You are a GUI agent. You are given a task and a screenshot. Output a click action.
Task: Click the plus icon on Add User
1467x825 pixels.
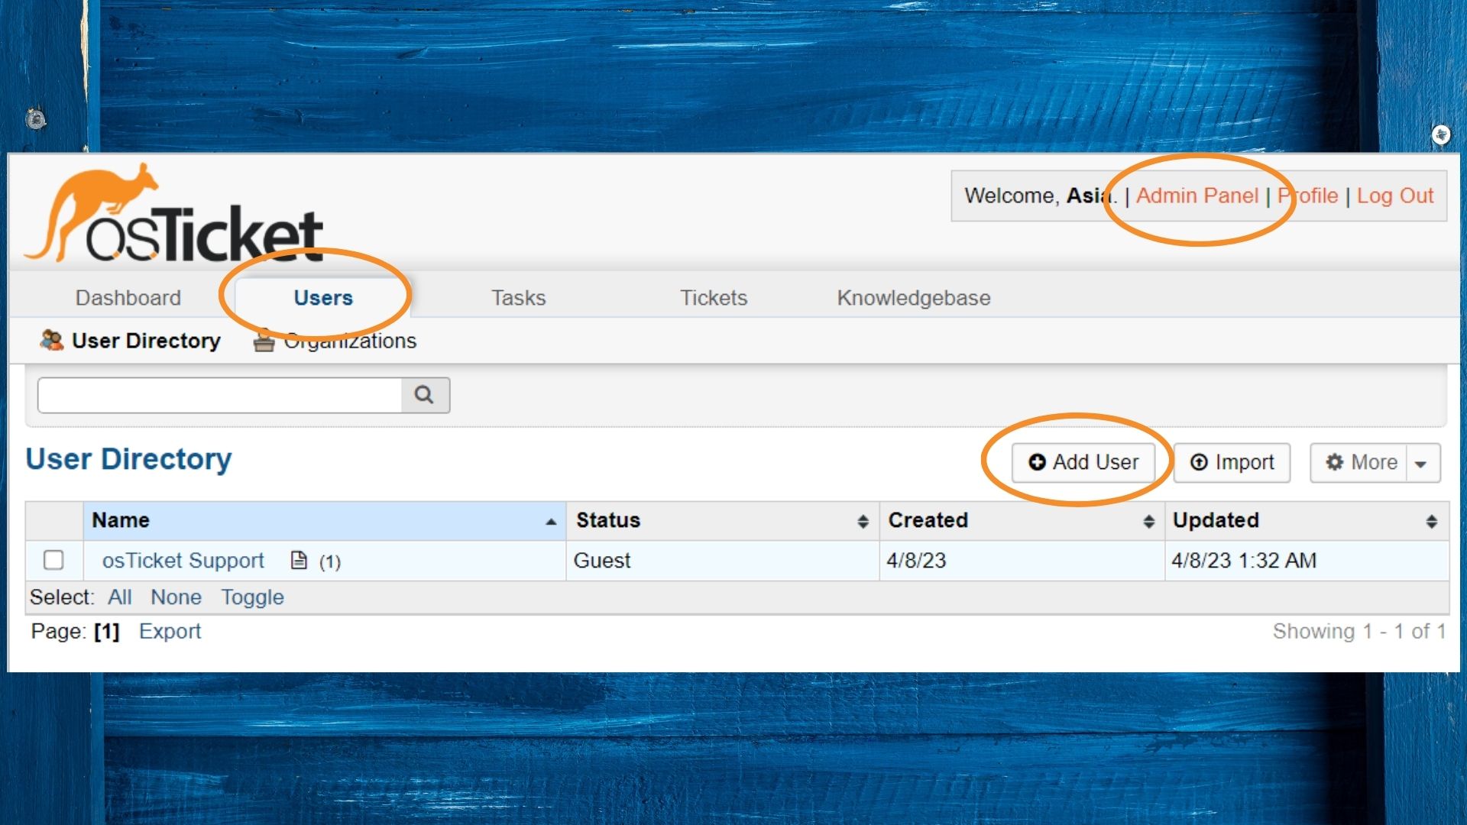coord(1037,462)
